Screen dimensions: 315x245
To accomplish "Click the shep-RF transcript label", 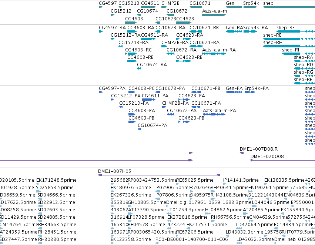I will point(285,28).
